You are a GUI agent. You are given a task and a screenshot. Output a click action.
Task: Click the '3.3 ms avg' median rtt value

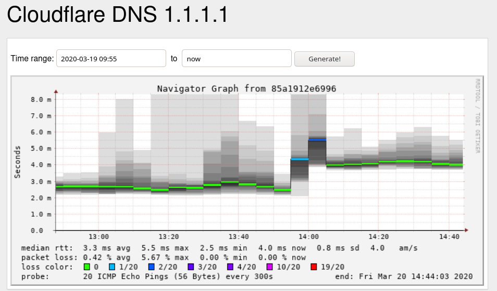(106, 248)
